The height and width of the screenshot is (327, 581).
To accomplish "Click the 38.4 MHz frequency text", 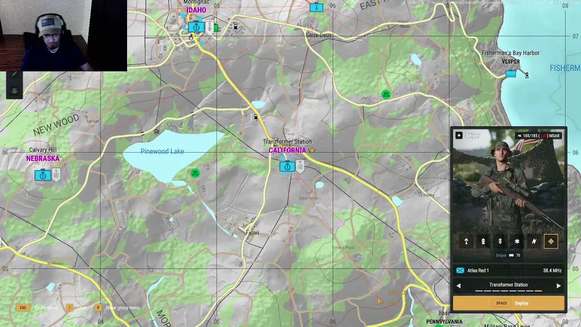I will [x=552, y=271].
